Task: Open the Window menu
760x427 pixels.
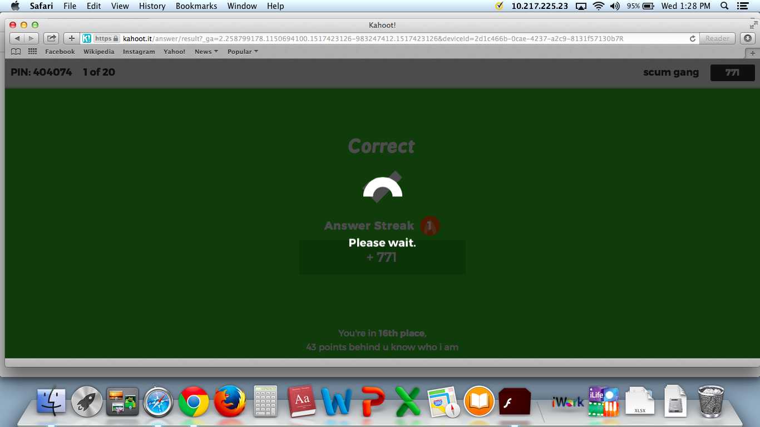Action: click(x=242, y=6)
